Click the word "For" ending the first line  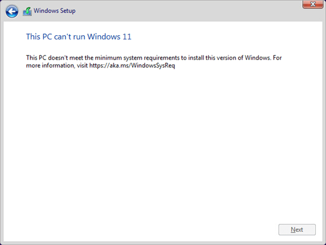[x=277, y=58]
